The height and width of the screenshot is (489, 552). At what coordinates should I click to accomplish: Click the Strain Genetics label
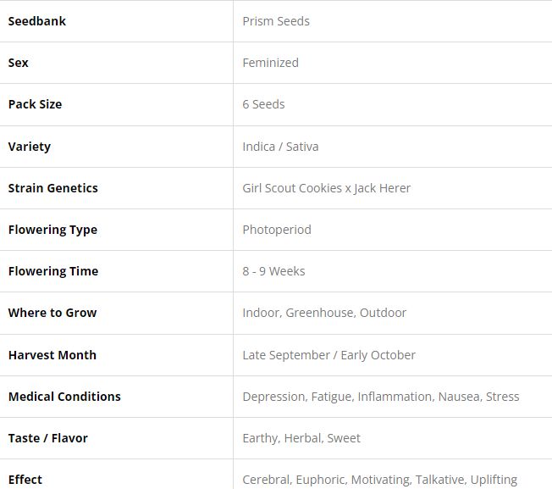[53, 188]
